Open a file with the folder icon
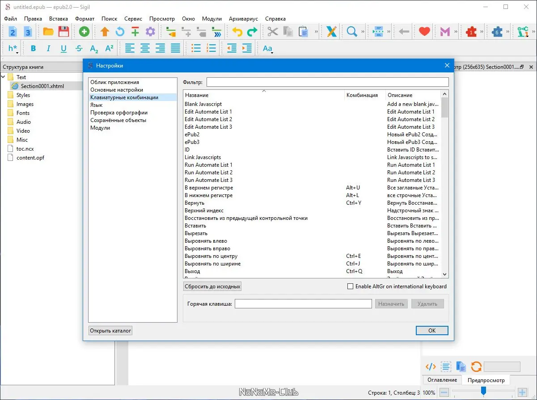 (x=48, y=32)
